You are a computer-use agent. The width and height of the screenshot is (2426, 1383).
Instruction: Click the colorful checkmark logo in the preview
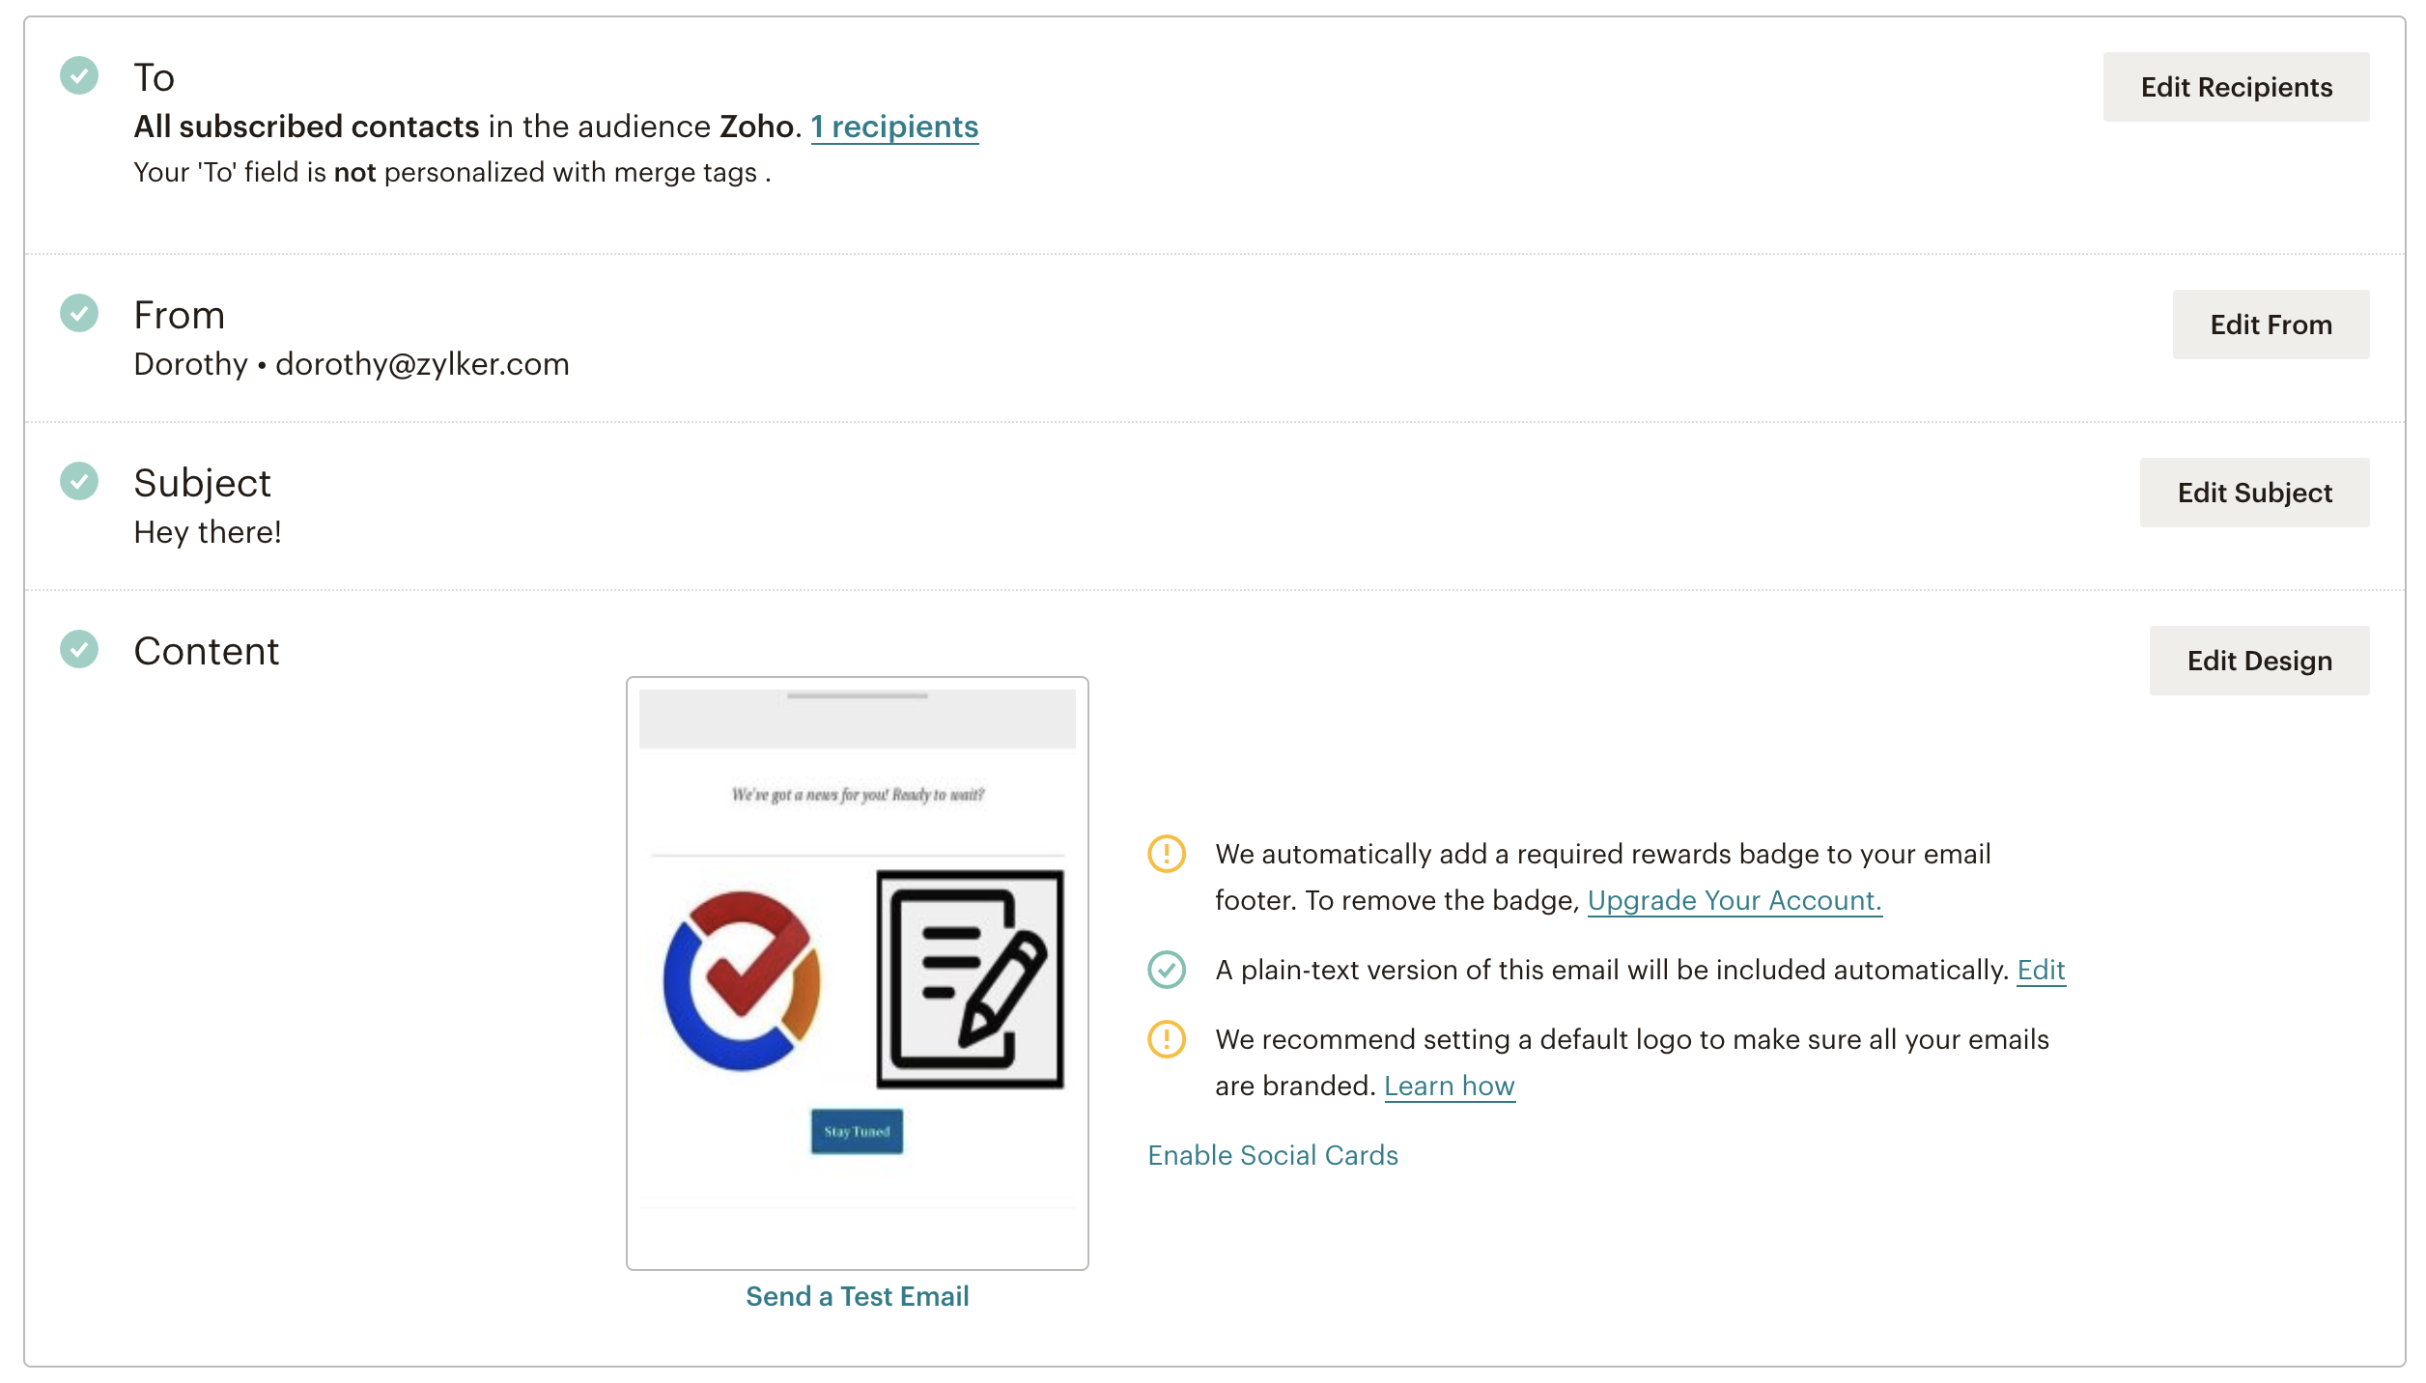pos(742,979)
